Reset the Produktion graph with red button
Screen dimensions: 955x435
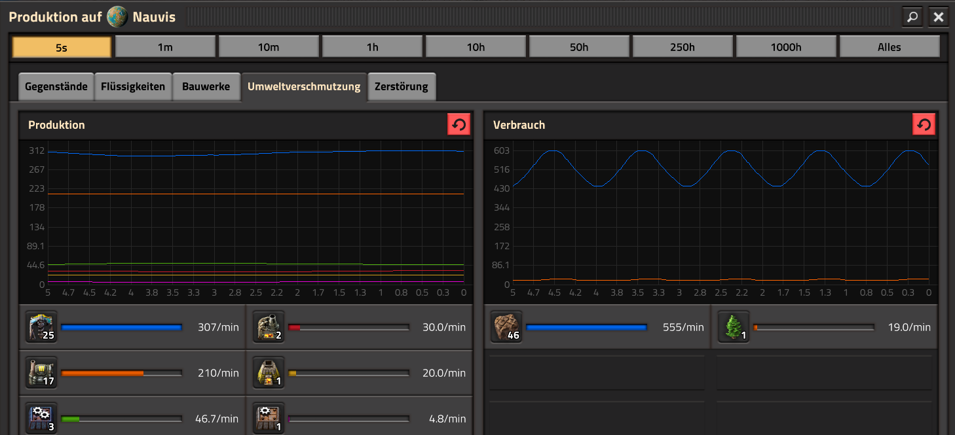tap(459, 125)
